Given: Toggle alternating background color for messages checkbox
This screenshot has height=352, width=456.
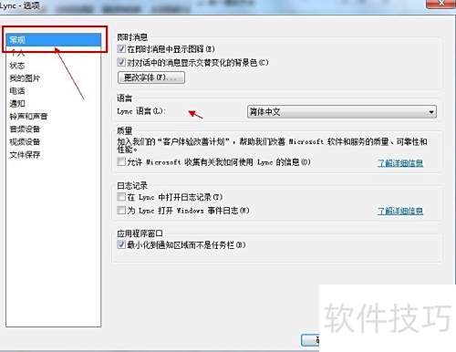Looking at the screenshot, I should point(121,62).
